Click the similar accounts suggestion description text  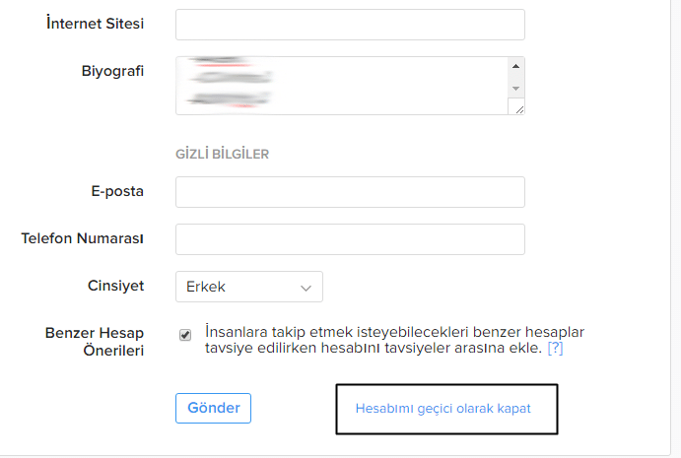pyautogui.click(x=394, y=340)
